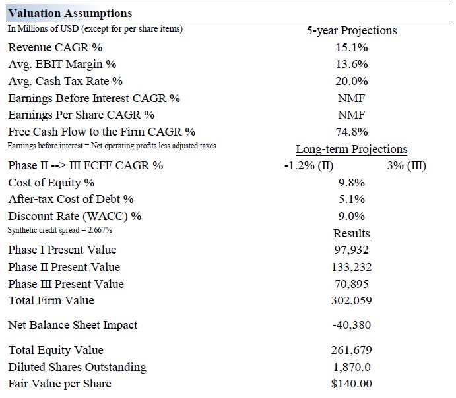Click the Free Cash Flow CAGR value 74.8%
The image size is (456, 398).
(351, 132)
